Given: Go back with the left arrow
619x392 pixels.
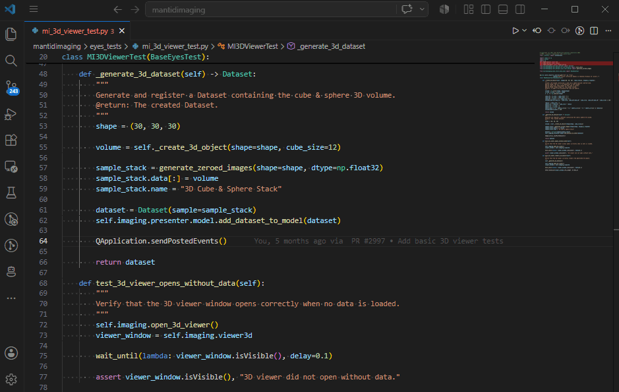Looking at the screenshot, I should [x=117, y=9].
